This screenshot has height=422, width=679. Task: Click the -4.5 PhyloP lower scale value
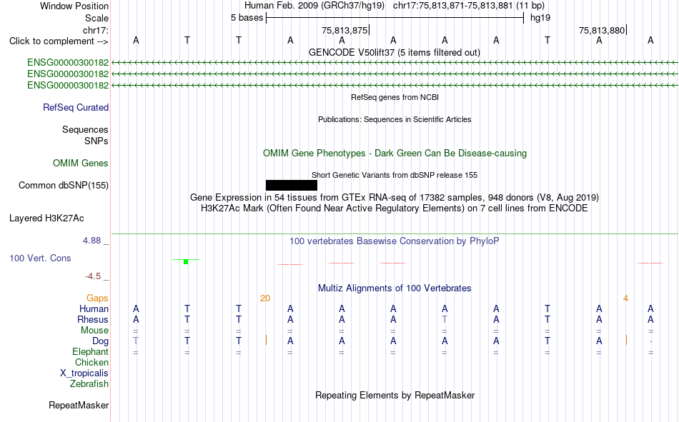93,276
